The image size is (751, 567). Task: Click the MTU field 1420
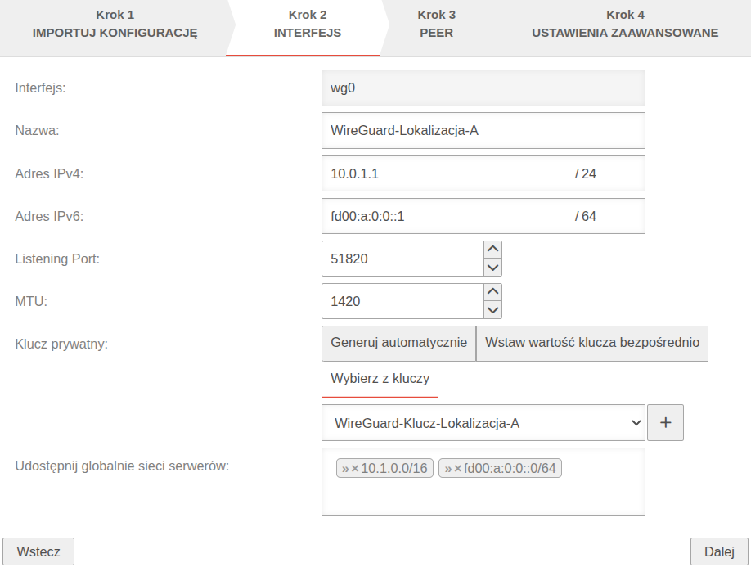click(x=402, y=301)
